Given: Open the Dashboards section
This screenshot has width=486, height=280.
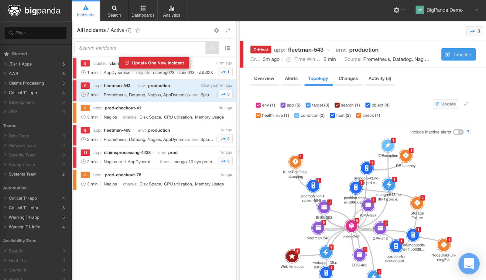Looking at the screenshot, I should coord(143,11).
